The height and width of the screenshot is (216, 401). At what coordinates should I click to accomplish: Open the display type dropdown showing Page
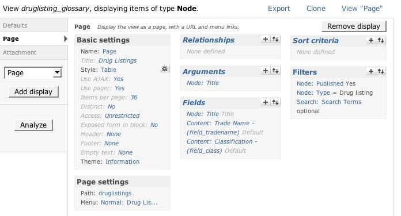(33, 73)
